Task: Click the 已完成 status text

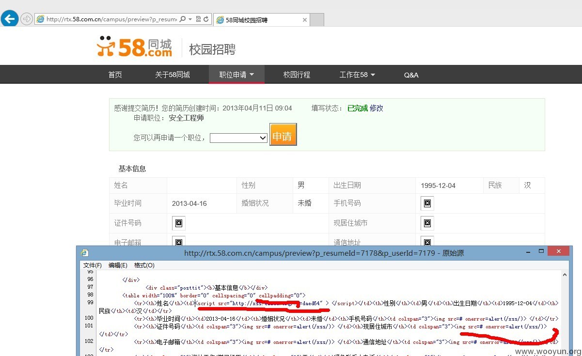Action: point(358,108)
